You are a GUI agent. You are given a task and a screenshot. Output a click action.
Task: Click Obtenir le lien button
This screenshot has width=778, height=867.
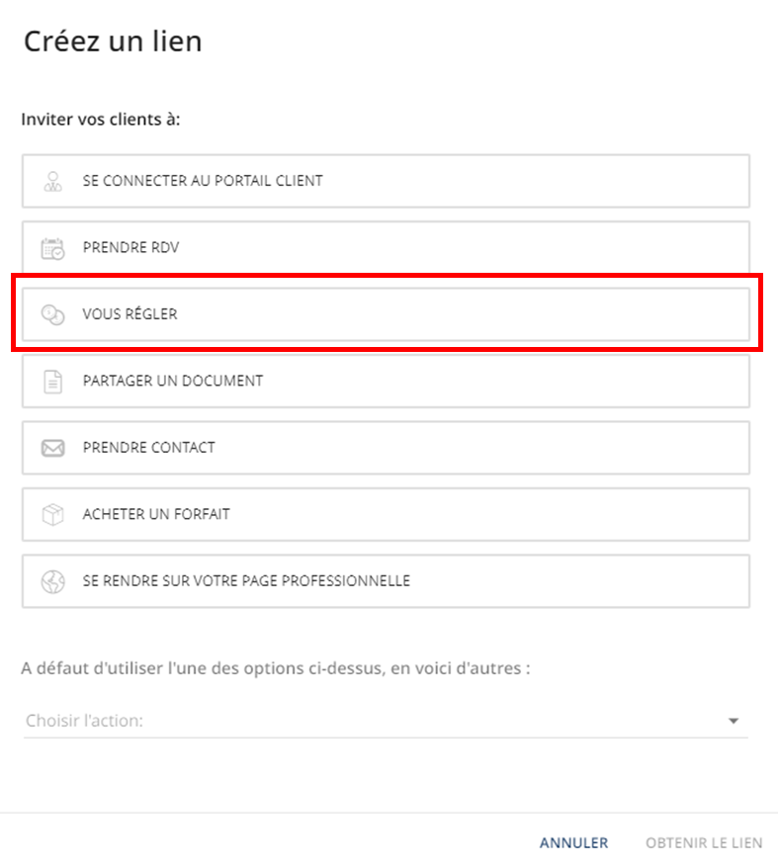(x=704, y=842)
